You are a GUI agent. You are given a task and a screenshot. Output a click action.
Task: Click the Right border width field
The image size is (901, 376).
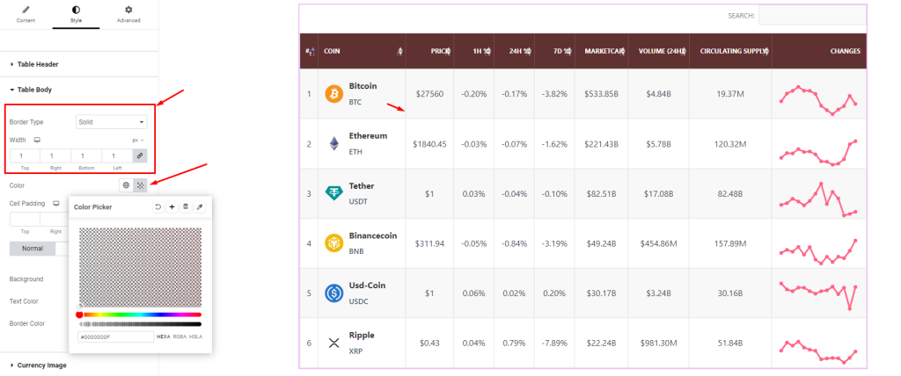[x=55, y=155]
